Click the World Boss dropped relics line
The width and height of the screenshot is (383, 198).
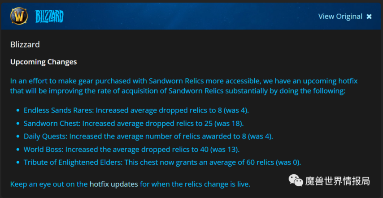tap(132, 149)
